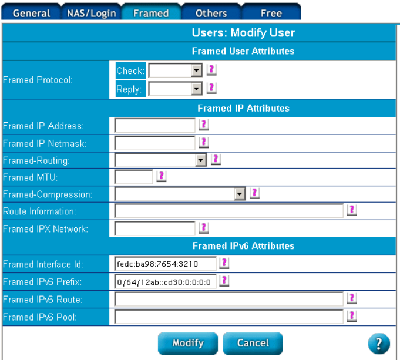
Task: Open help for Framed Interface Id
Action: pos(224,263)
